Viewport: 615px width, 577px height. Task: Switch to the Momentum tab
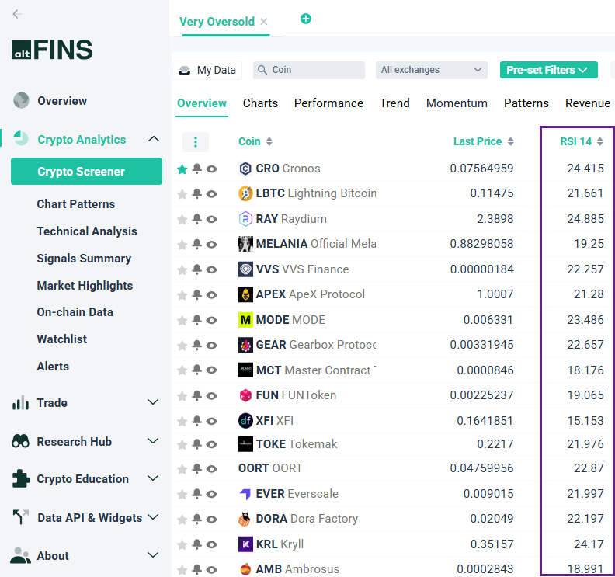click(x=457, y=103)
